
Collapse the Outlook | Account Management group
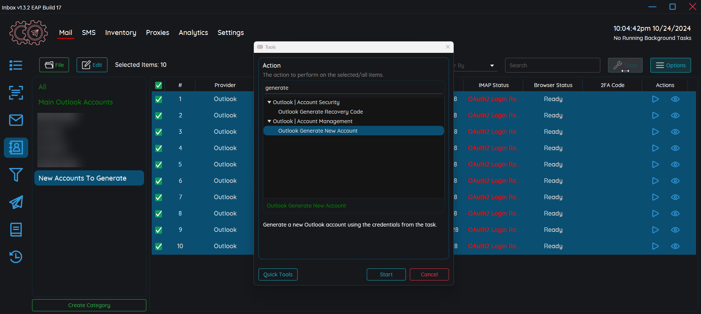[x=269, y=121]
